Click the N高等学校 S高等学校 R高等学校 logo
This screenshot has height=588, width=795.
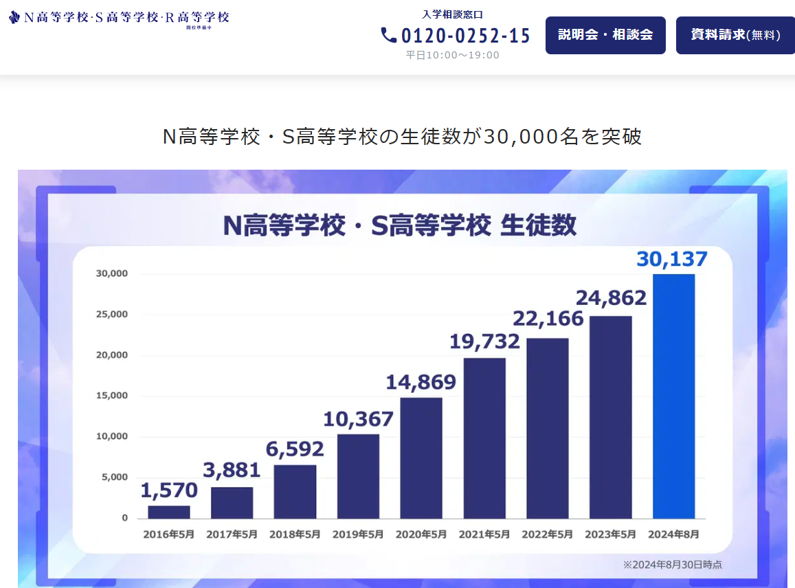(x=119, y=19)
